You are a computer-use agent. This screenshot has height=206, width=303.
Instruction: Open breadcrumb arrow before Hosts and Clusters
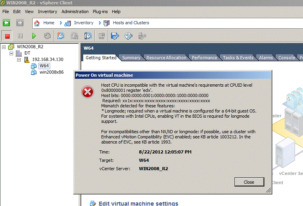point(100,23)
